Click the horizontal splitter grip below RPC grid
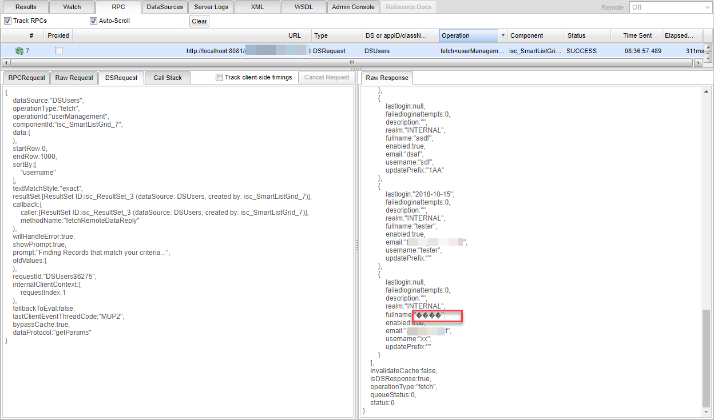This screenshot has height=420, width=714. (357, 69)
